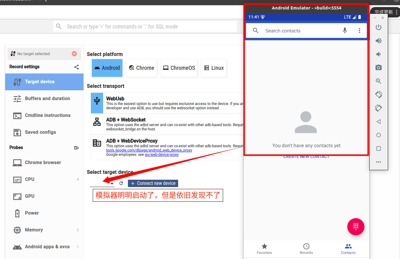Open Power probes section
Screen dimensions: 400x259
point(44,213)
